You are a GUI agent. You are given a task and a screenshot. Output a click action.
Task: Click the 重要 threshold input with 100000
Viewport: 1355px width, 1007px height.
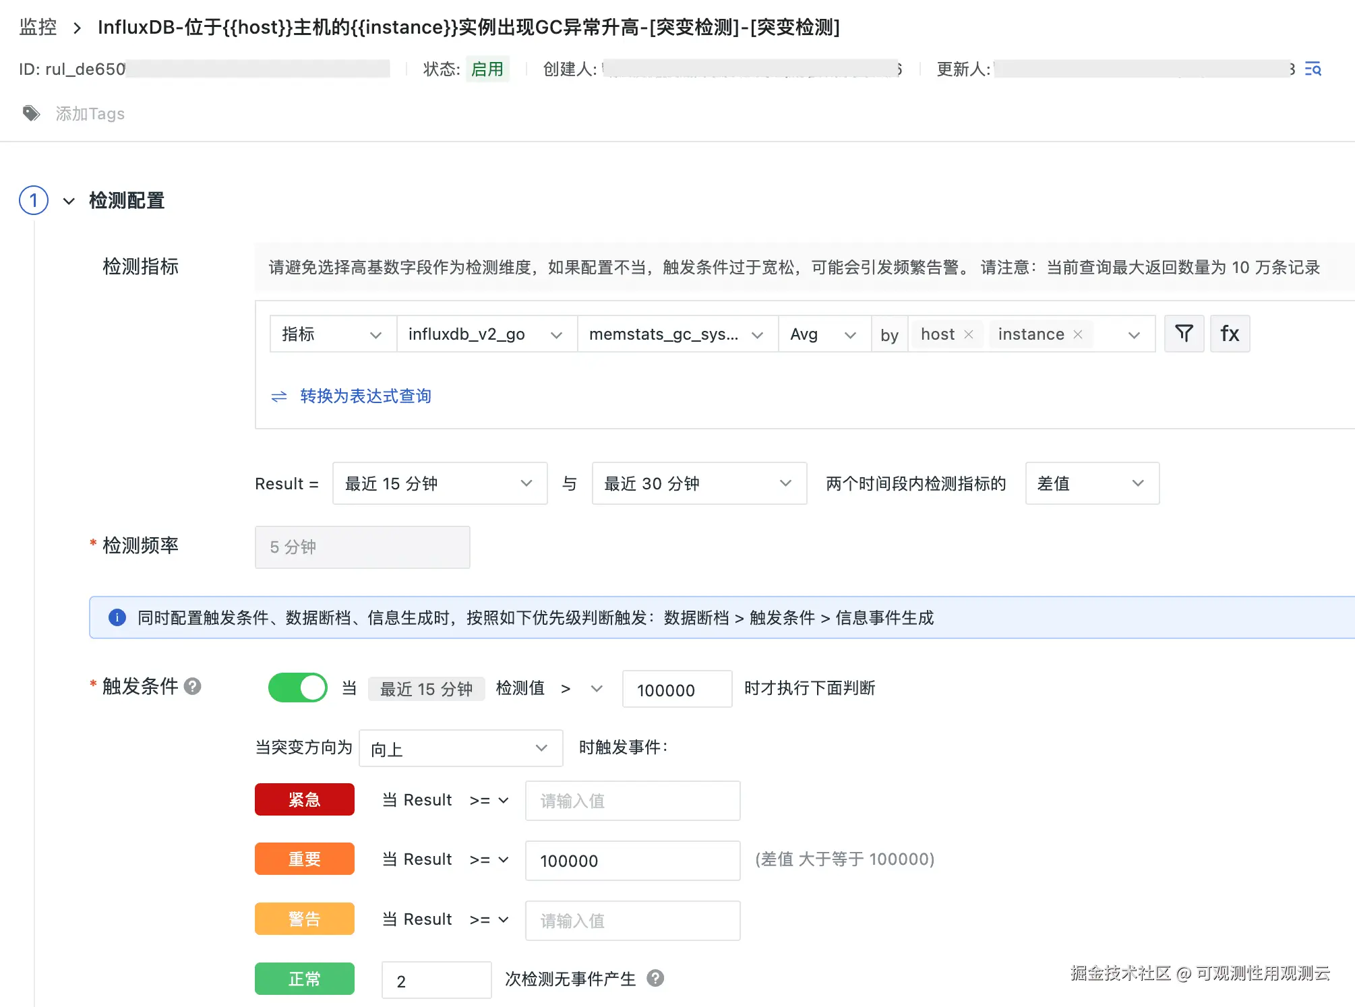click(x=632, y=861)
